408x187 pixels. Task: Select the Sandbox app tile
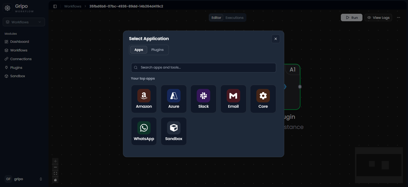tap(174, 131)
